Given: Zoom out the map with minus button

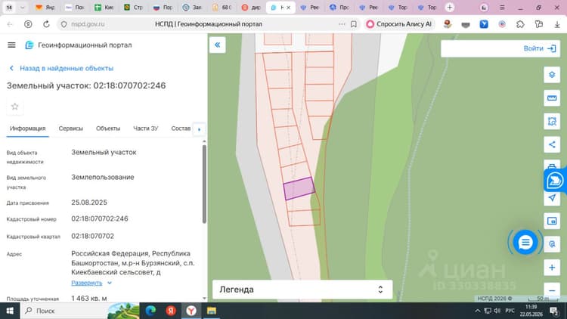Looking at the screenshot, I should click(552, 290).
